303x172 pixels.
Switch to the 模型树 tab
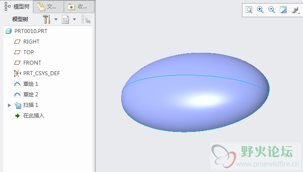point(17,7)
